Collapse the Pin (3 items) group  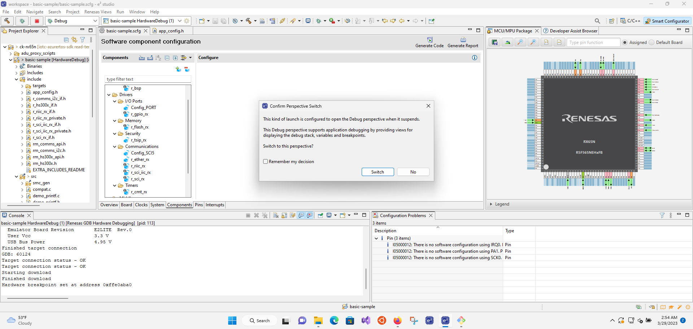[x=376, y=238]
